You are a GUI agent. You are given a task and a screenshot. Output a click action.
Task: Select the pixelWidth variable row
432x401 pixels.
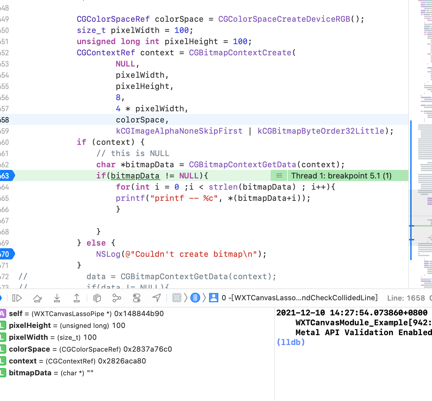(x=137, y=337)
